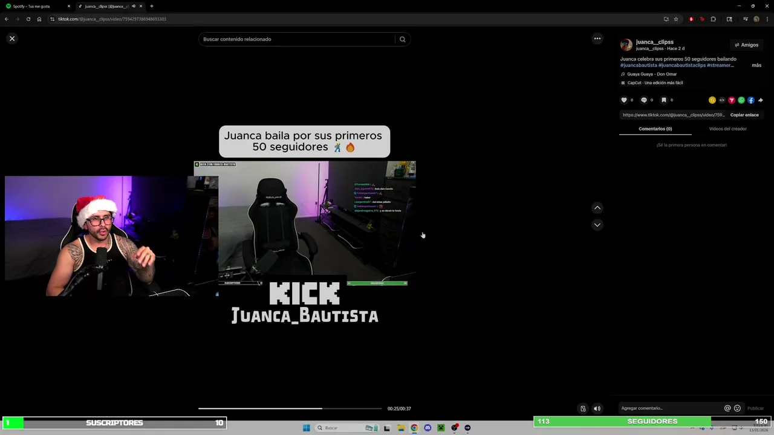Like the video with heart icon
This screenshot has height=435, width=774.
(x=625, y=100)
